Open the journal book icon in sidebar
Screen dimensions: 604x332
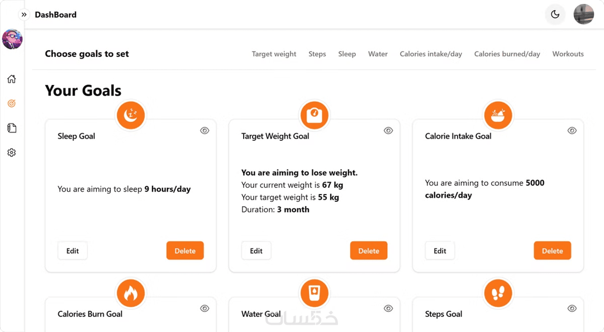(x=12, y=128)
